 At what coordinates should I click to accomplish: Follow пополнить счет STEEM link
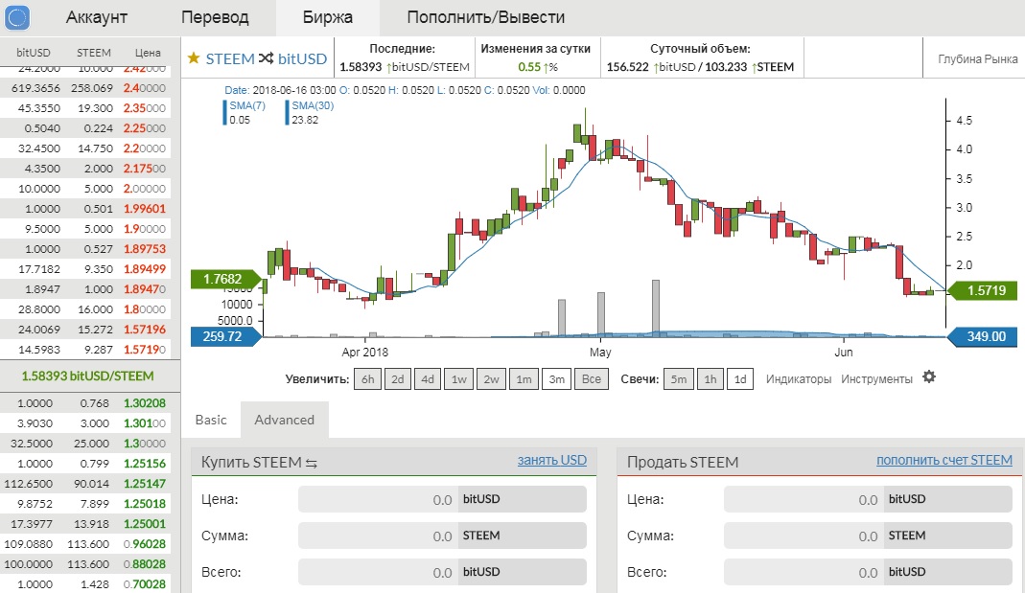click(x=944, y=460)
